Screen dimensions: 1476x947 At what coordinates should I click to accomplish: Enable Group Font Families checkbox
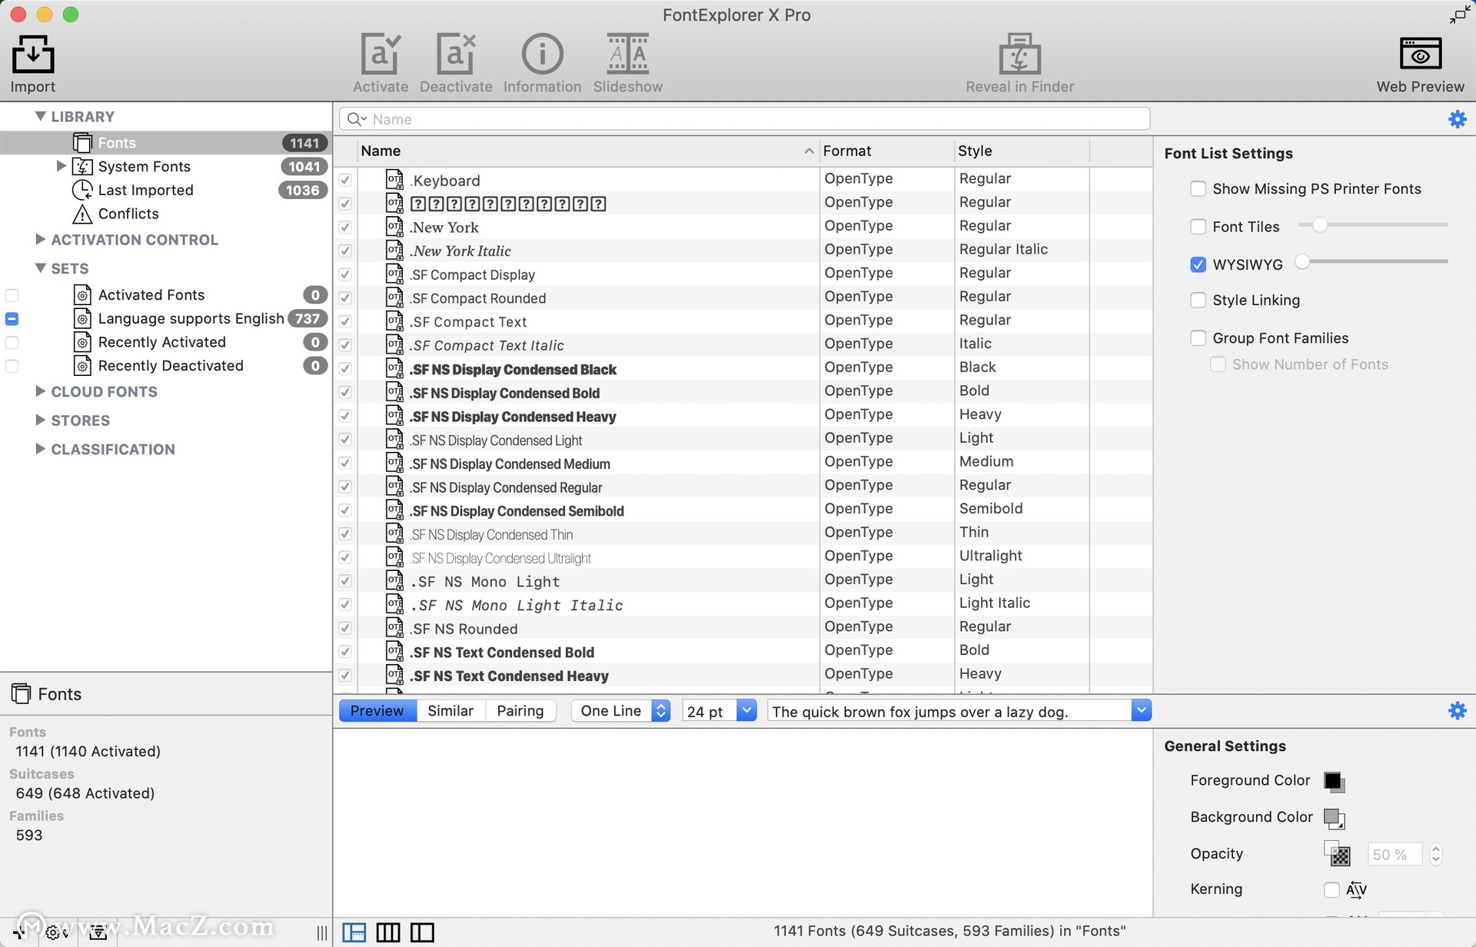pos(1198,338)
